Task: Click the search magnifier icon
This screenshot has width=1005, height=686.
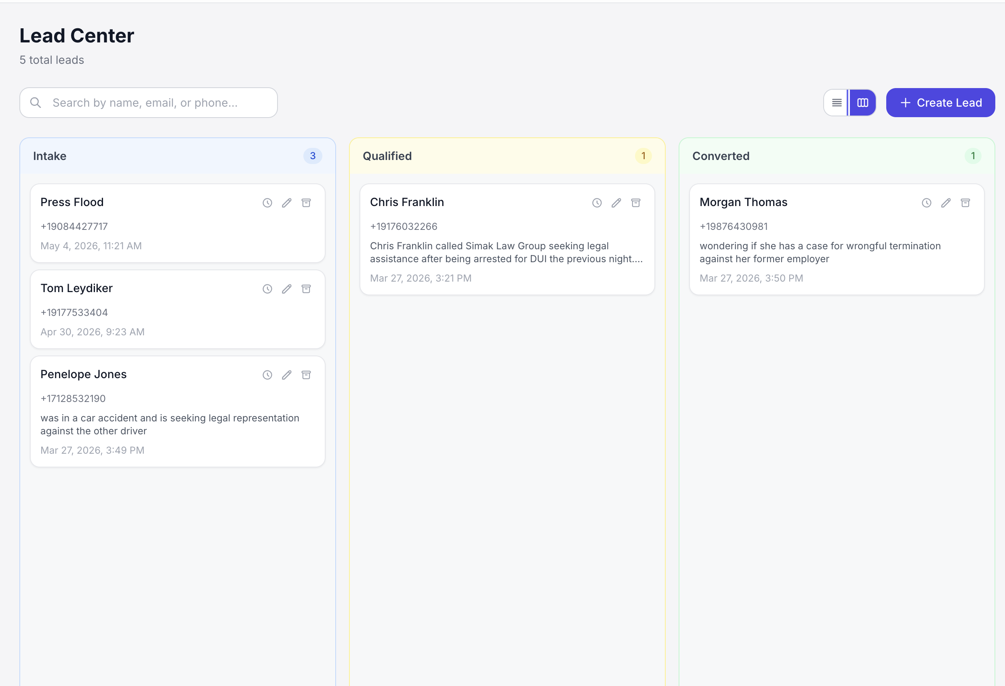Action: [36, 103]
